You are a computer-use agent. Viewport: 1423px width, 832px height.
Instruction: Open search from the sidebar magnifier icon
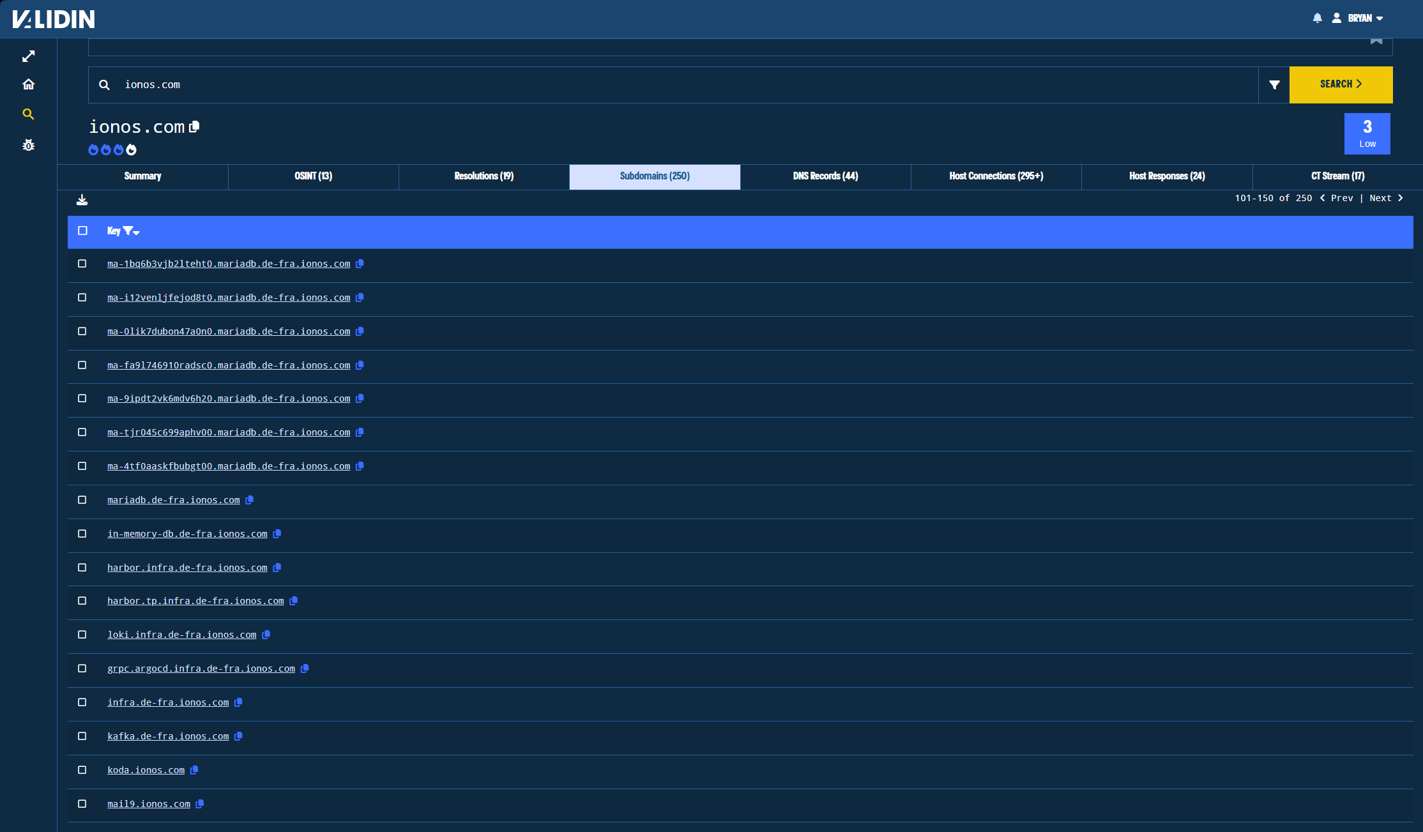point(28,114)
